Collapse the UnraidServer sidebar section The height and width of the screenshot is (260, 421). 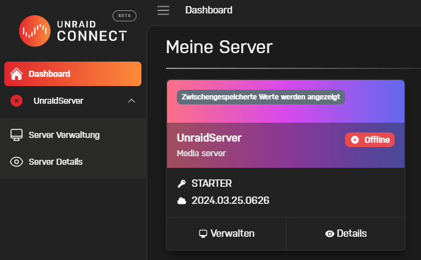132,101
